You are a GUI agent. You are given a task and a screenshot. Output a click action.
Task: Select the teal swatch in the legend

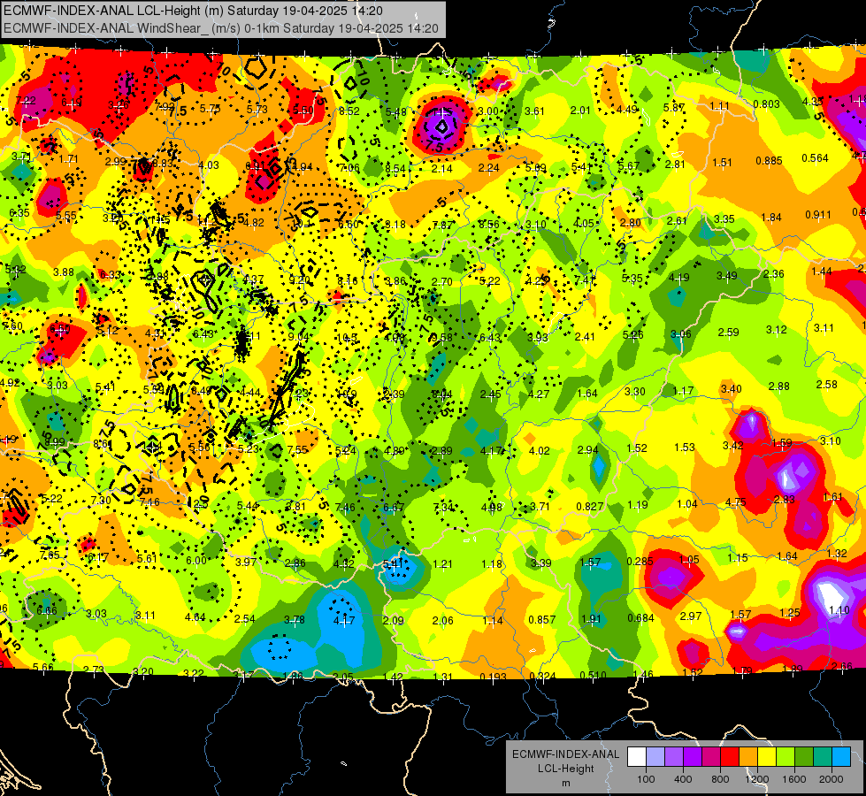[x=823, y=757]
